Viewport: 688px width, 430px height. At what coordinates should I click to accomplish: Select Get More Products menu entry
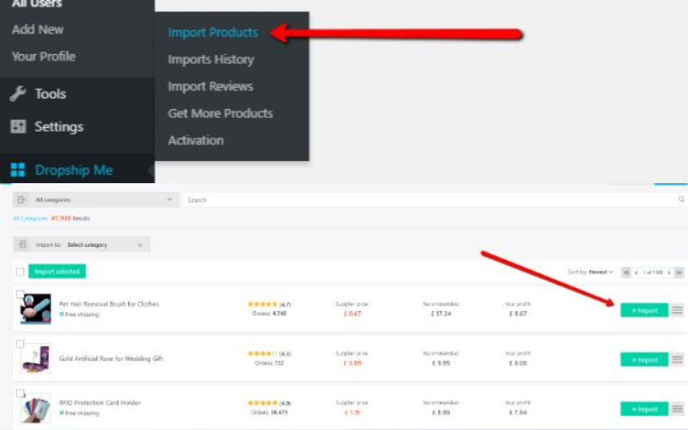coord(220,114)
